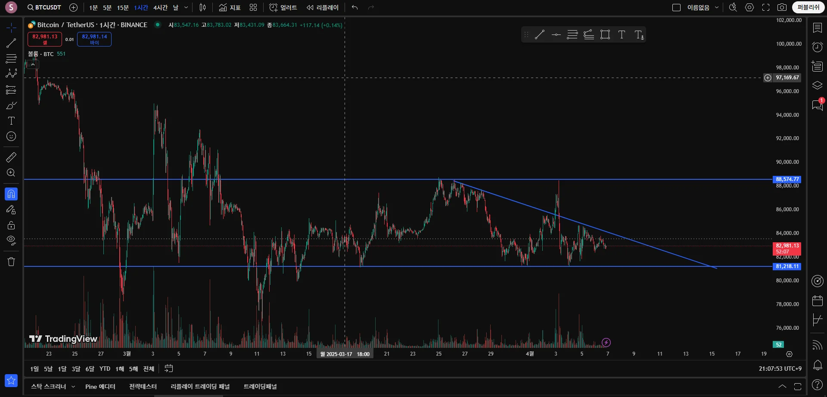Viewport: 827px width, 397px height.
Task: Take a chart snapshot with camera icon
Action: 782,7
